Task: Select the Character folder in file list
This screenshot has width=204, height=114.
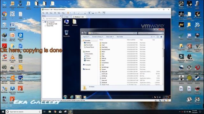Action: click(103, 43)
